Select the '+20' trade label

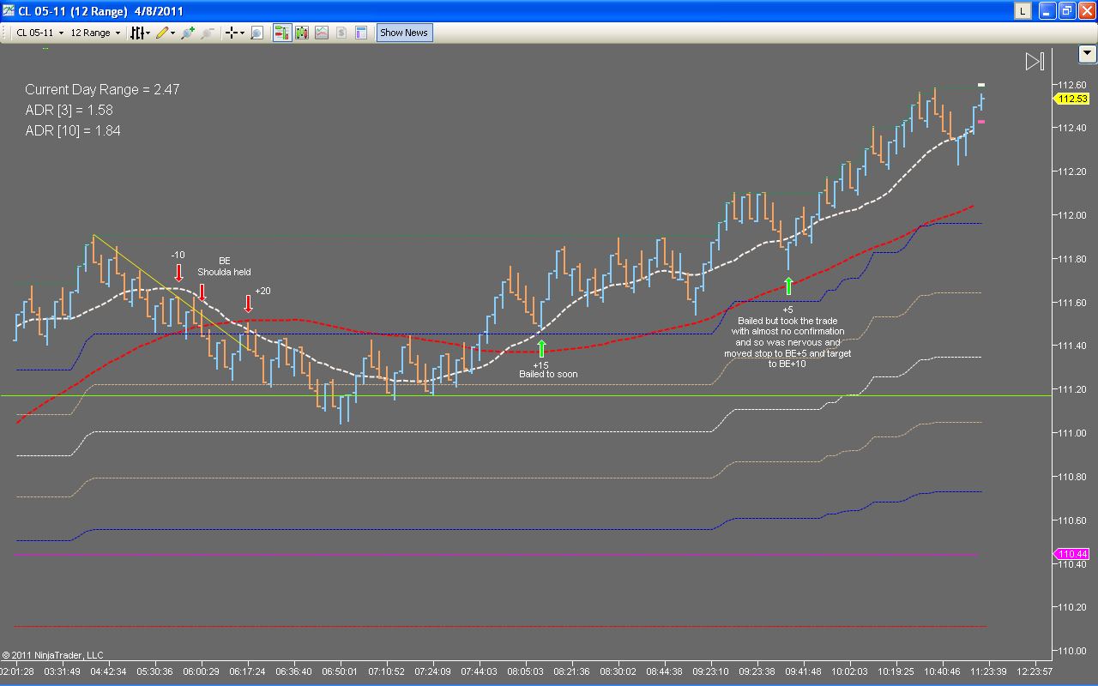[x=262, y=291]
